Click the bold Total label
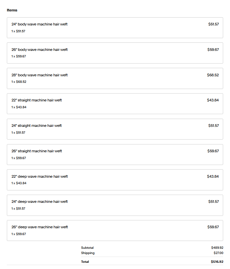The image size is (230, 269). (x=85, y=262)
